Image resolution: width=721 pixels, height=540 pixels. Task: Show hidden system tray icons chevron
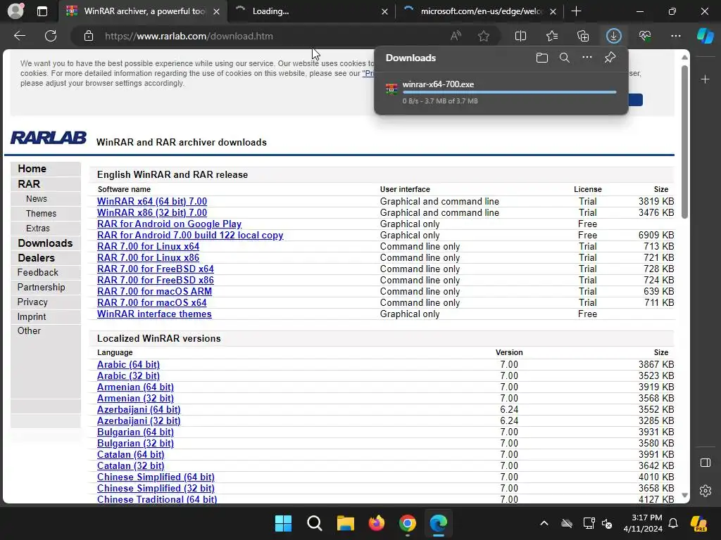[544, 523]
